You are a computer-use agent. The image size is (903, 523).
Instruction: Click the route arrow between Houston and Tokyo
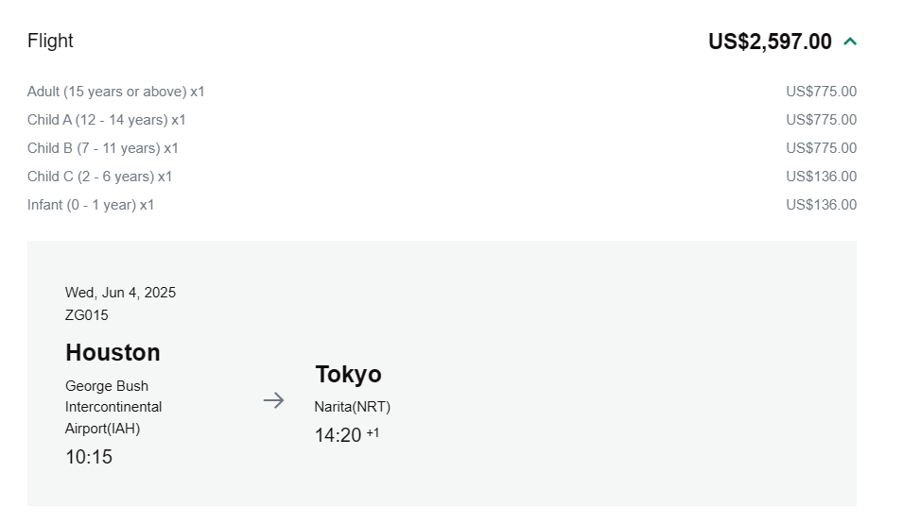(x=273, y=400)
